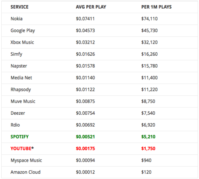Select the red $0.00175 YouTube value

85,149
